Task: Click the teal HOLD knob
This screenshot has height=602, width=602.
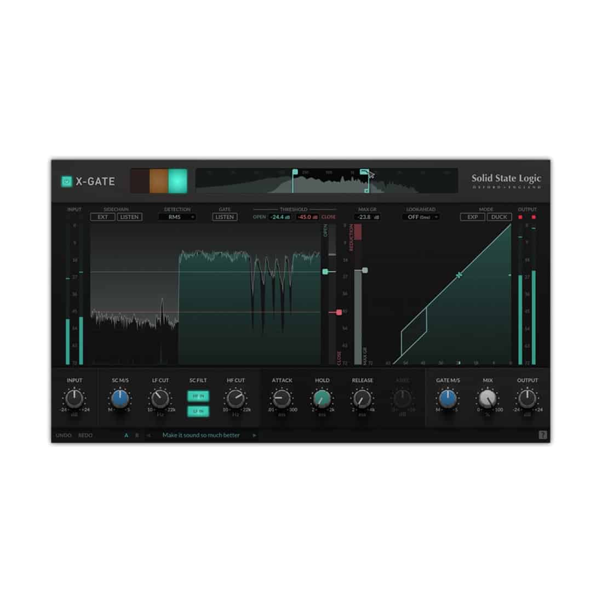Action: point(322,399)
